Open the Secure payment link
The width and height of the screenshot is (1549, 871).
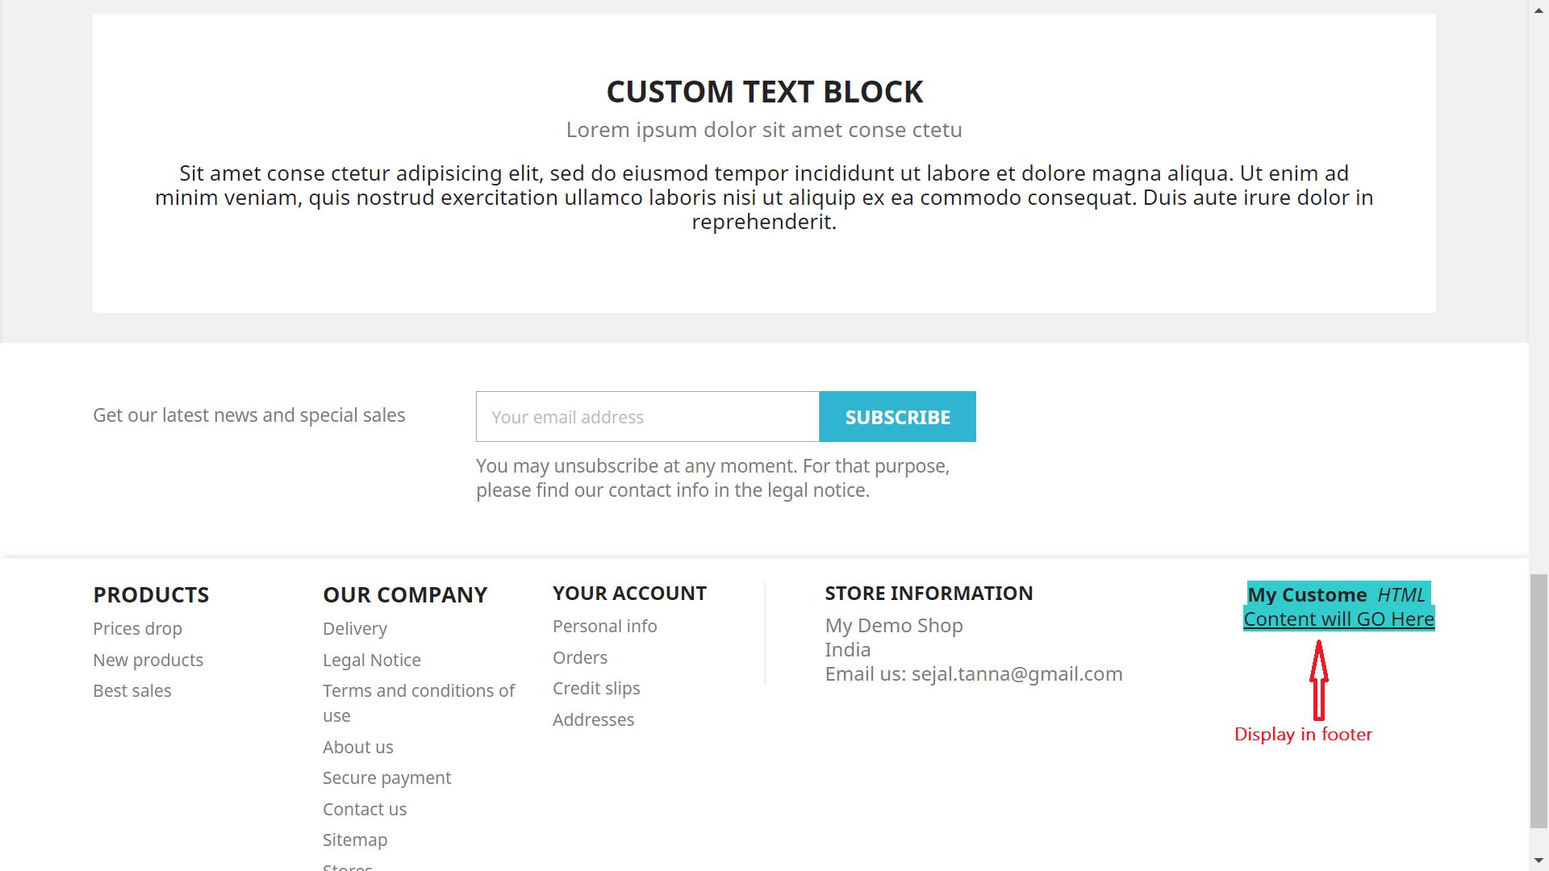[386, 777]
